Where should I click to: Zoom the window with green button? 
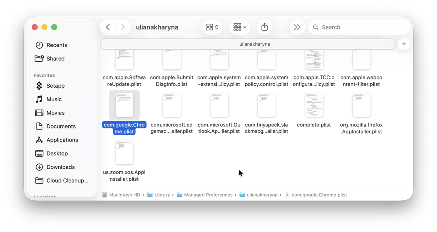coord(54,27)
